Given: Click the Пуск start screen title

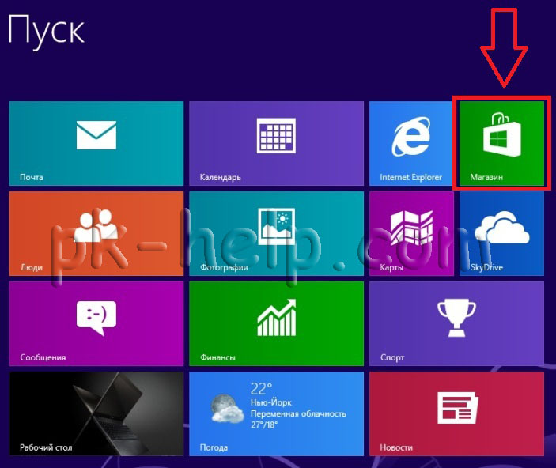Looking at the screenshot, I should click(46, 31).
